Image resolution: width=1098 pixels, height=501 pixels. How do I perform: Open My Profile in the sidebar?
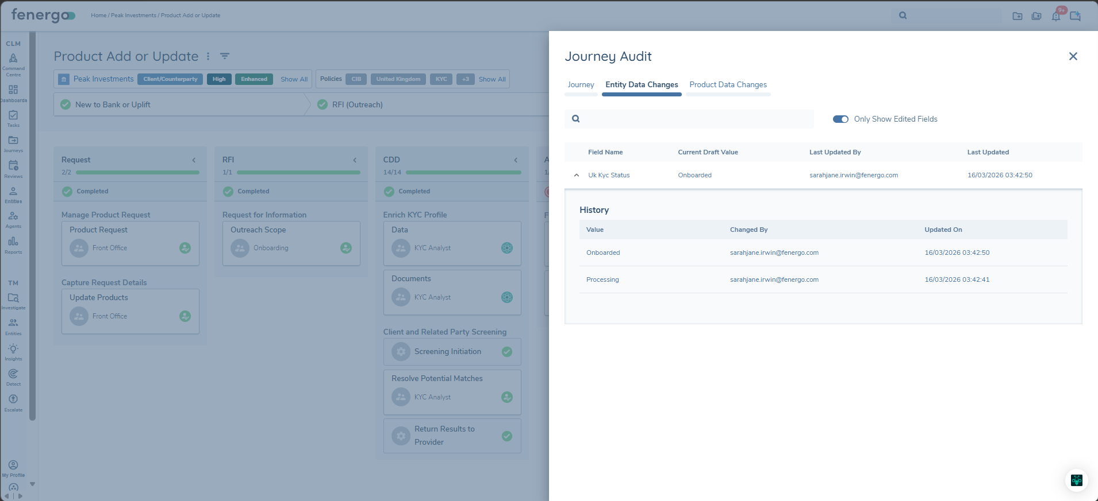pos(13,468)
